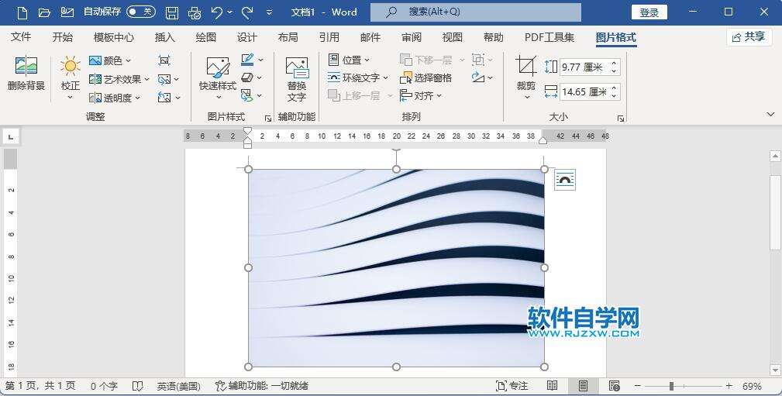
Task: Click the Layout Options icon beside the picture
Action: [x=564, y=180]
